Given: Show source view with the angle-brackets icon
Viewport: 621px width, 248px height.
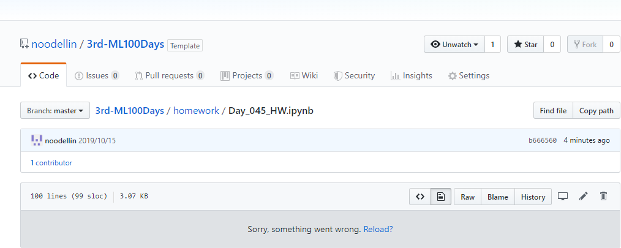Looking at the screenshot, I should (x=420, y=197).
